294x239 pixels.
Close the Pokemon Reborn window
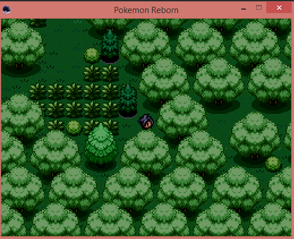coord(279,8)
